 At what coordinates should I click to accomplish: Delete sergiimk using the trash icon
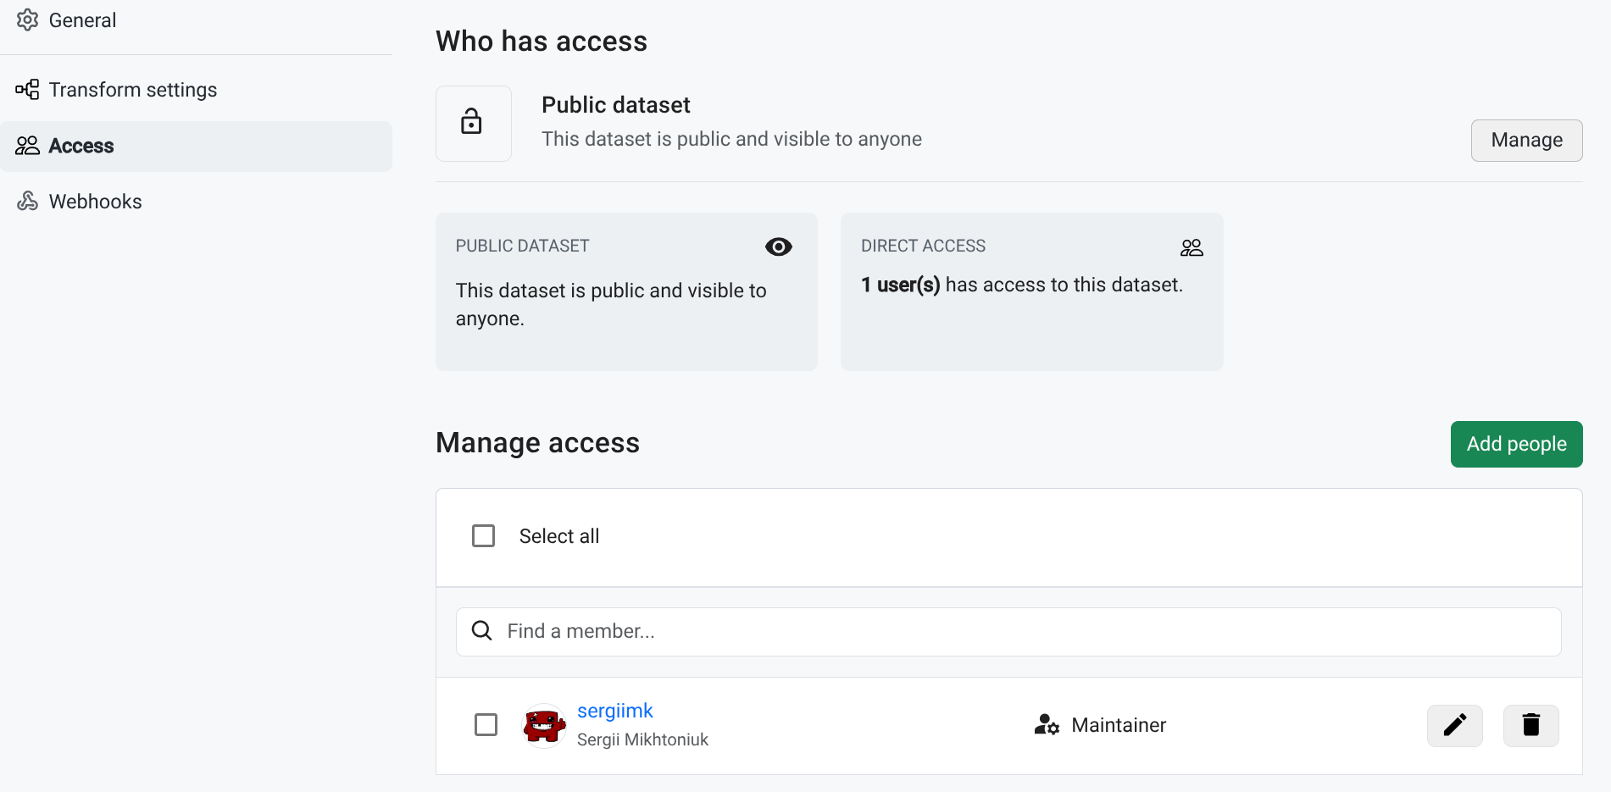[1530, 725]
